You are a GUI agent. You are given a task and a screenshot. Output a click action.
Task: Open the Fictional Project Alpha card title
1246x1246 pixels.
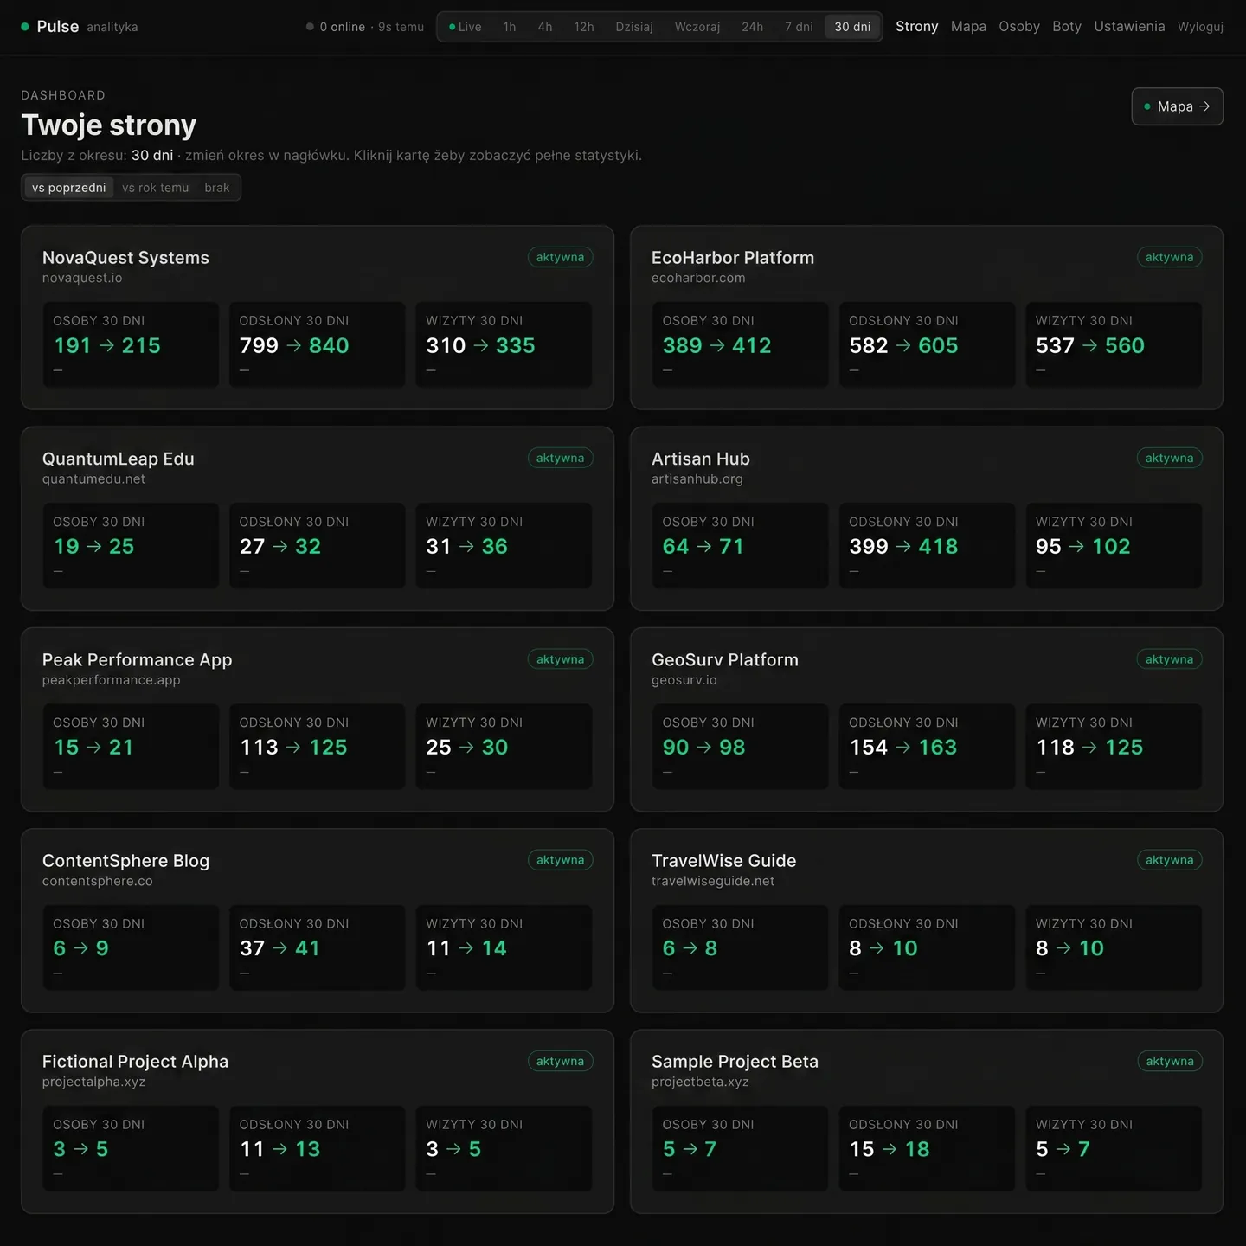136,1062
